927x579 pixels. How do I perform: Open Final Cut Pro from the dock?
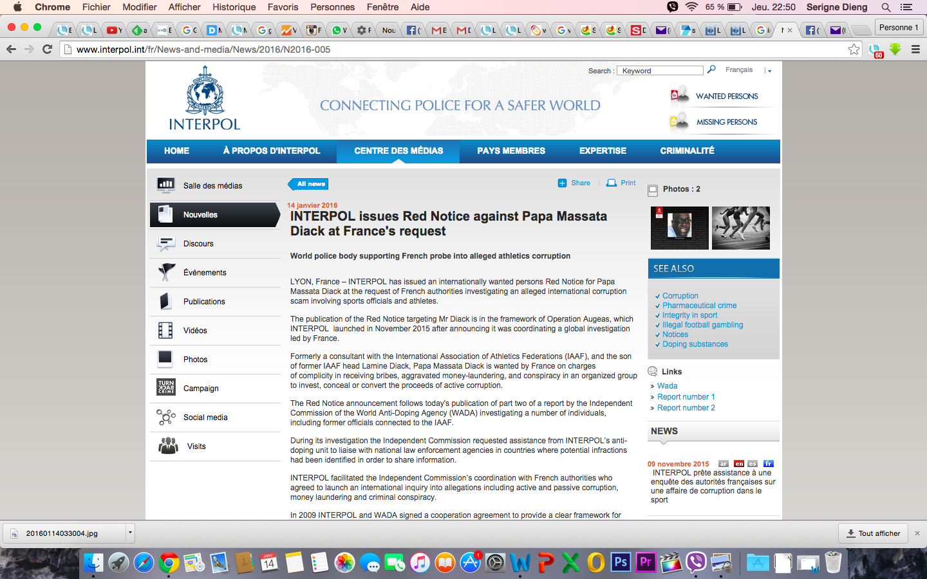pyautogui.click(x=671, y=562)
